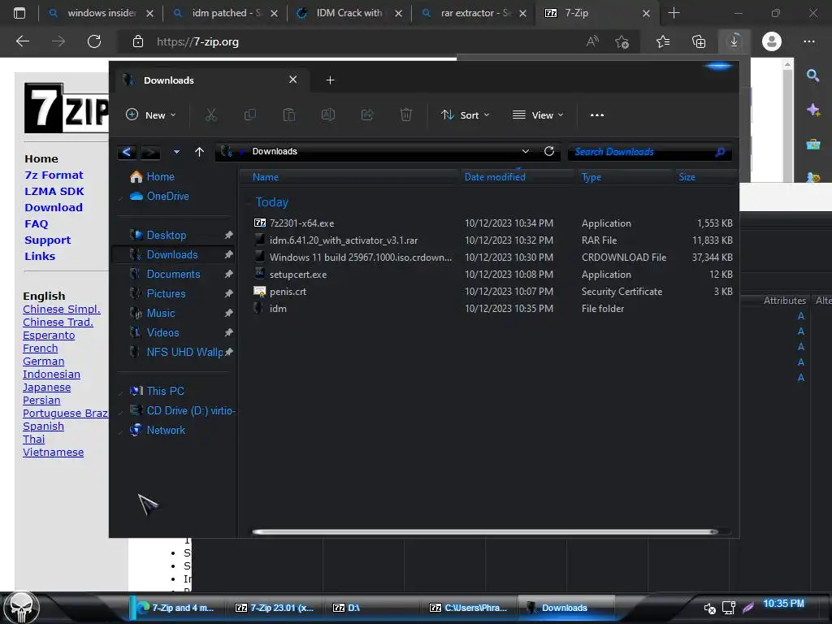The width and height of the screenshot is (832, 624).
Task: Open Edge sidebar search icon
Action: (x=812, y=76)
